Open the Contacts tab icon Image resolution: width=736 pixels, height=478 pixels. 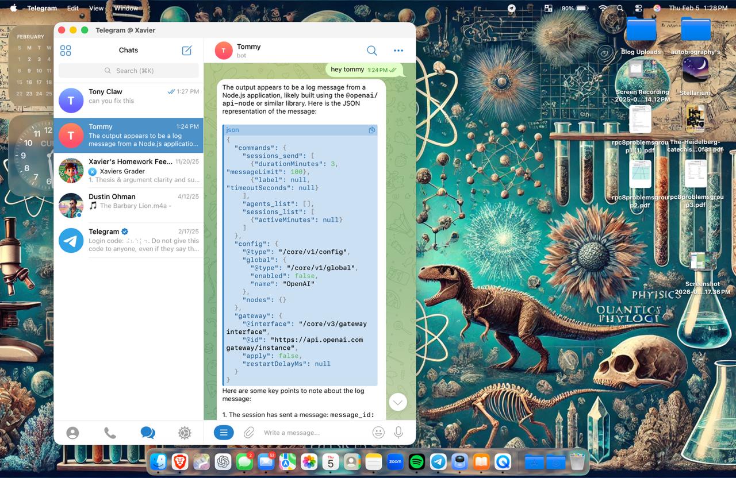pos(72,433)
